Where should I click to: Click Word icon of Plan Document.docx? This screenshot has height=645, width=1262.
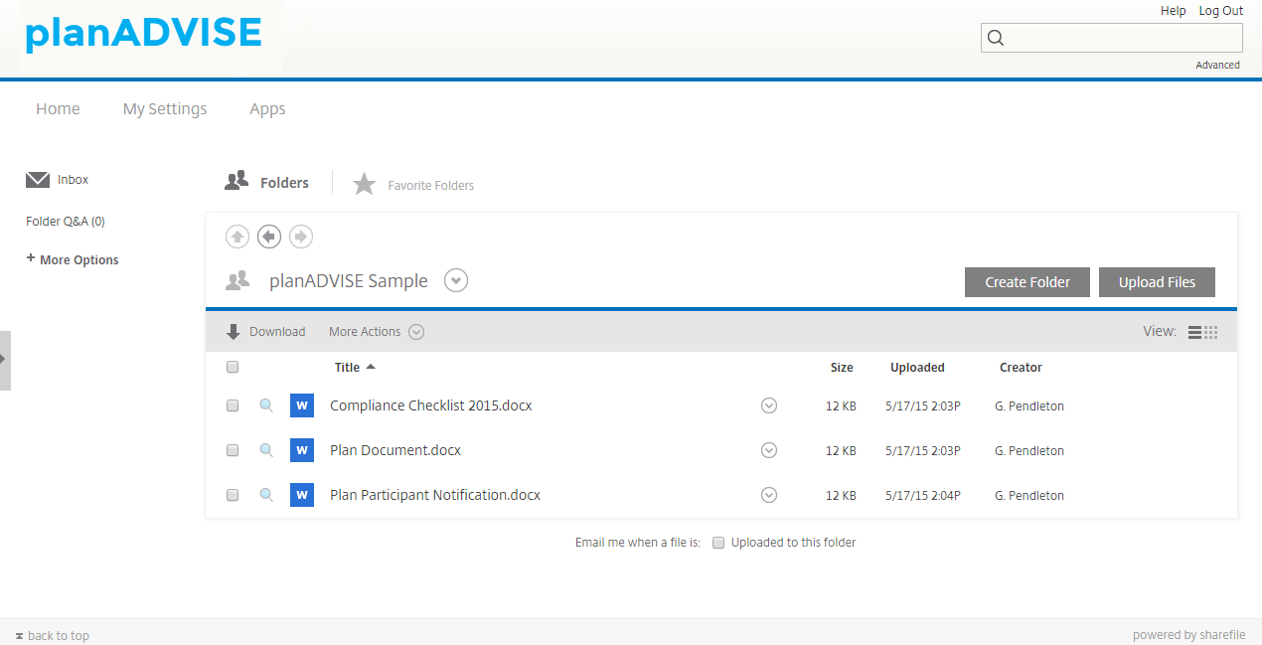pos(302,450)
